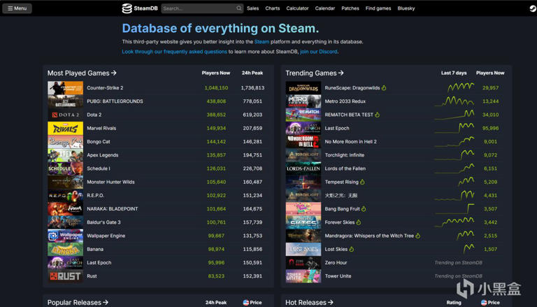Viewport: 537px width, 307px height.
Task: Click Metro 2033 Redux thumbnail
Action: point(303,101)
